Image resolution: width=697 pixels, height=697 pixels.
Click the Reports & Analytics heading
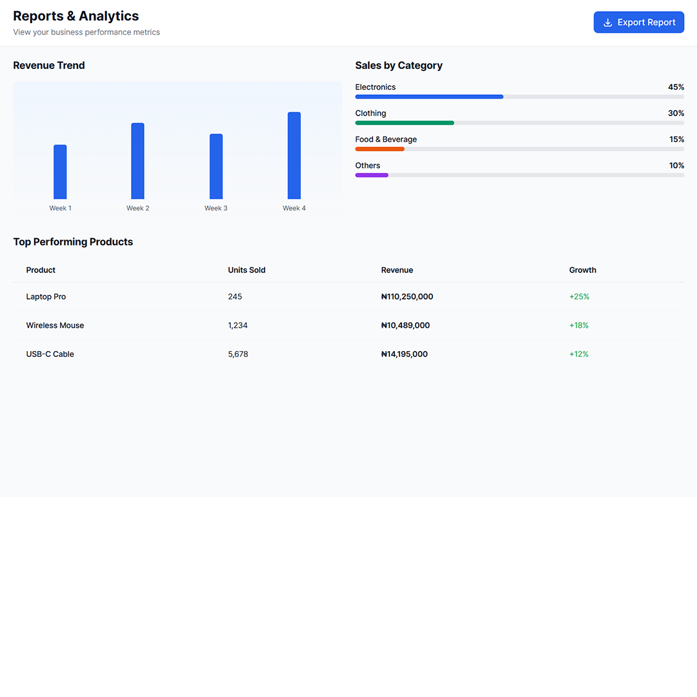click(x=76, y=15)
